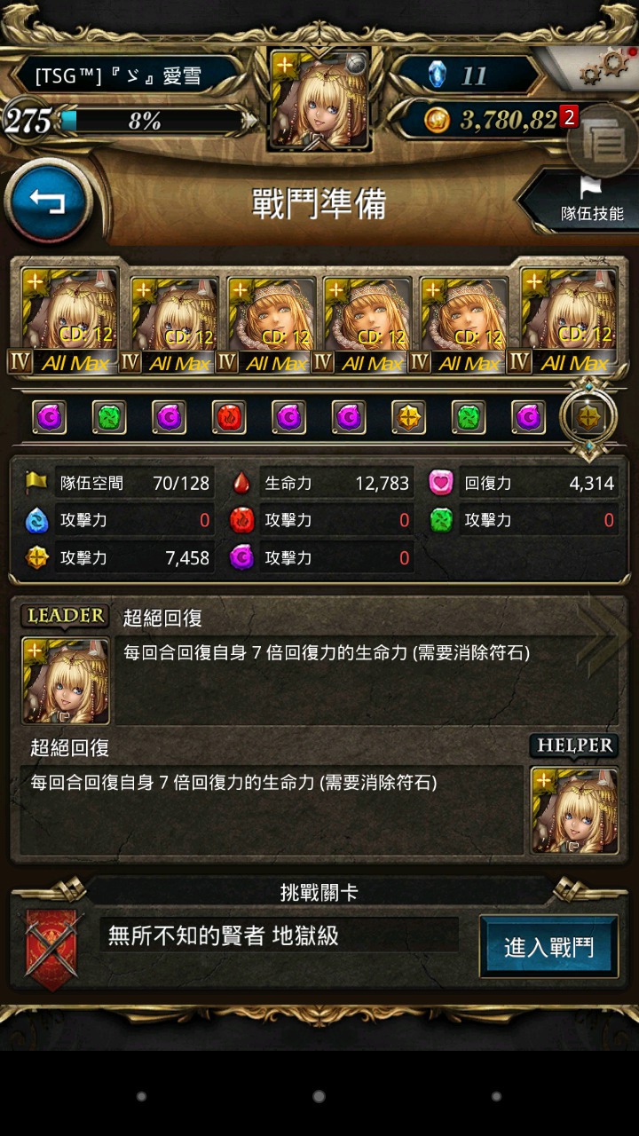Open the leader character portrait
Screen dimensions: 639x1136
[x=66, y=680]
